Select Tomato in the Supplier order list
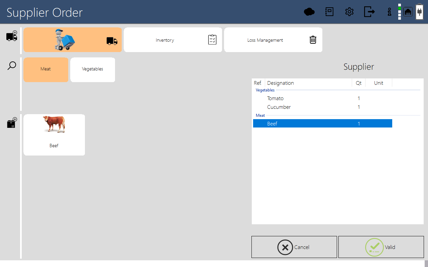The width and height of the screenshot is (428, 267). (x=301, y=98)
